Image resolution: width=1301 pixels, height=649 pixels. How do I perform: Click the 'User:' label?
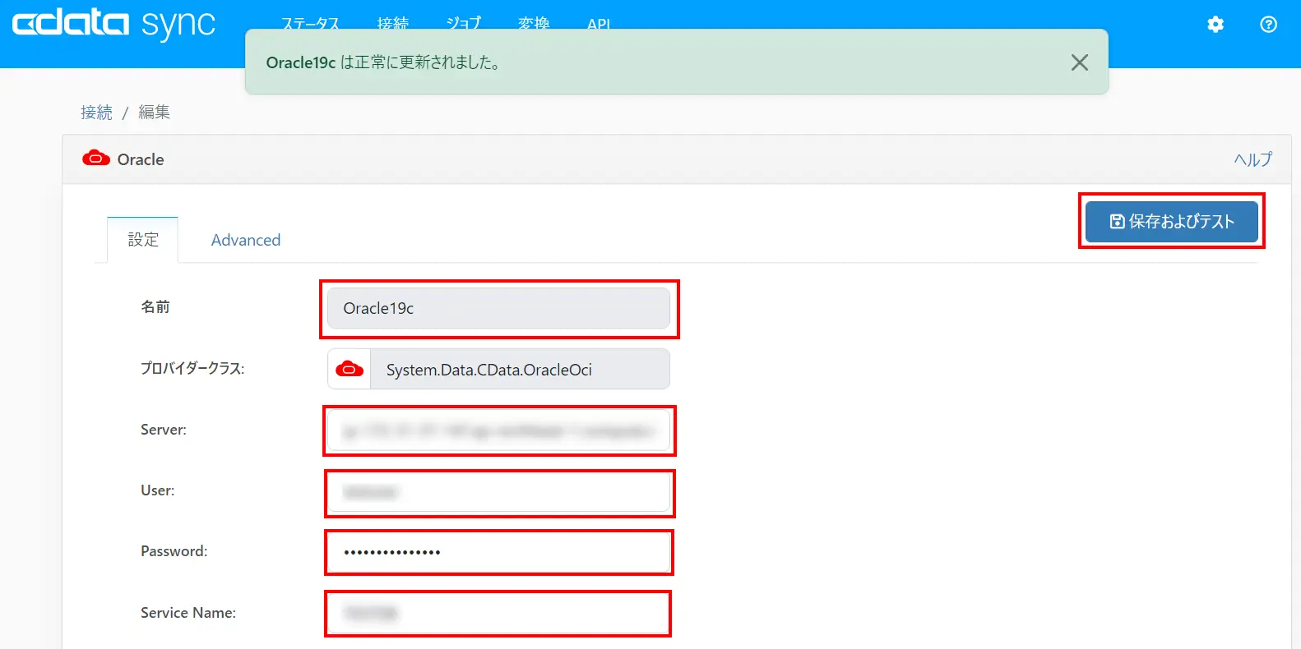[x=158, y=490]
